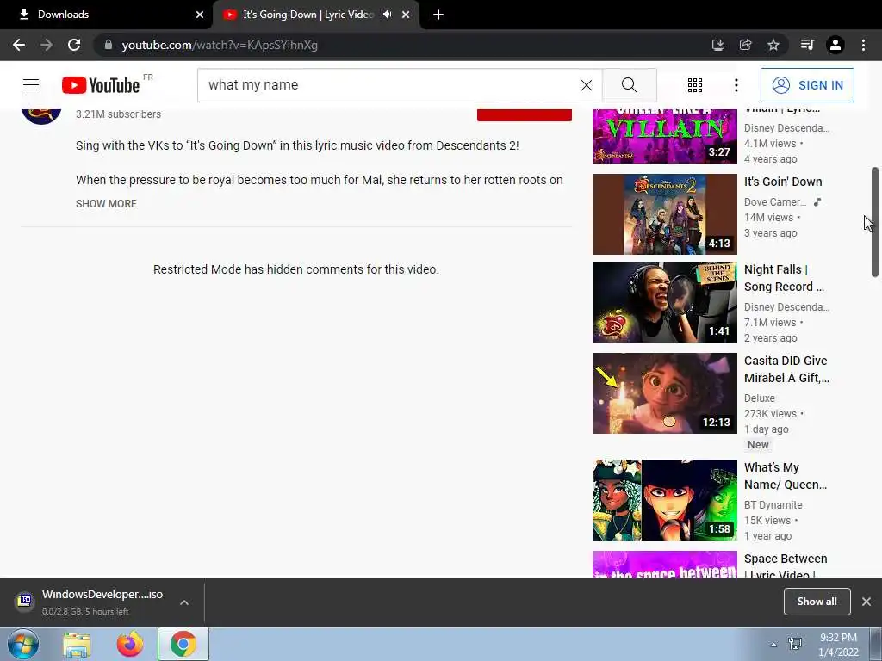Click the search magnifier button
This screenshot has width=882, height=661.
pos(630,85)
